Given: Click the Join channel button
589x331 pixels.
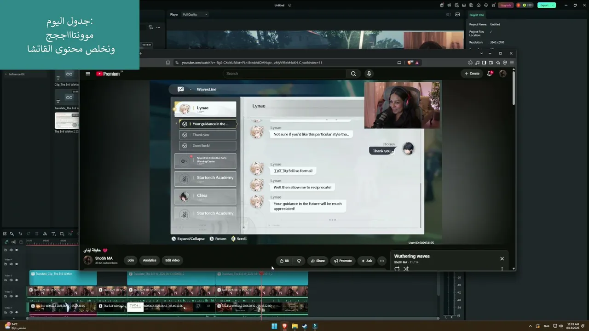Looking at the screenshot, I should [131, 261].
